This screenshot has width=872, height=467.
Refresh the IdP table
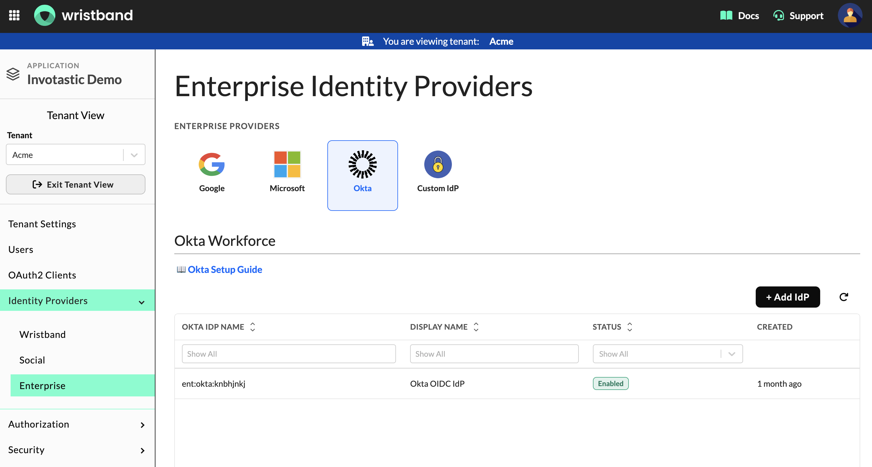click(x=843, y=297)
